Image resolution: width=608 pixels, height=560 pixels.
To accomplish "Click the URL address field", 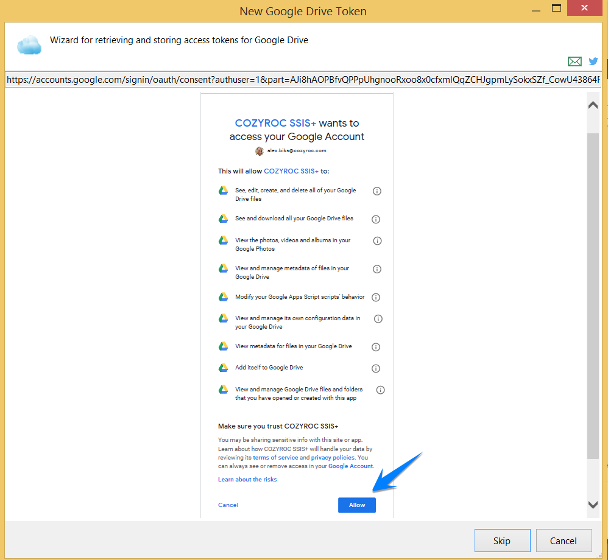I will pyautogui.click(x=303, y=80).
